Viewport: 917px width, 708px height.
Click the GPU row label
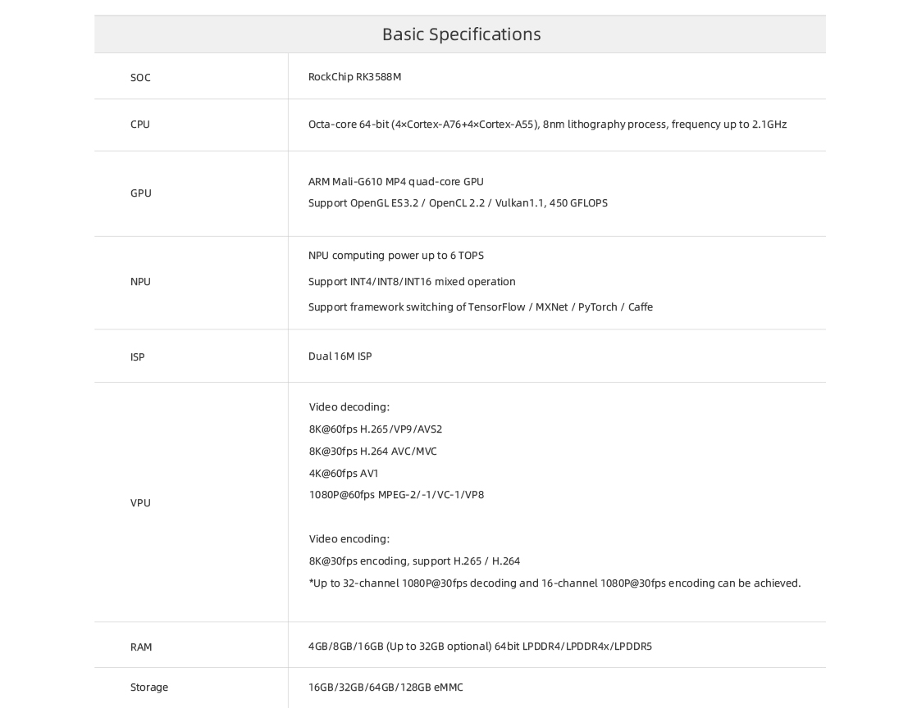click(141, 193)
